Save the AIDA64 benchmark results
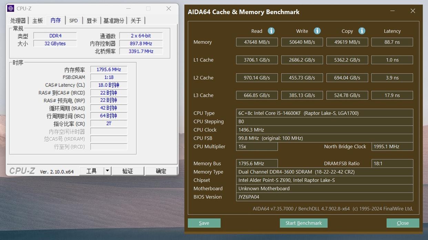The image size is (428, 240). point(204,223)
